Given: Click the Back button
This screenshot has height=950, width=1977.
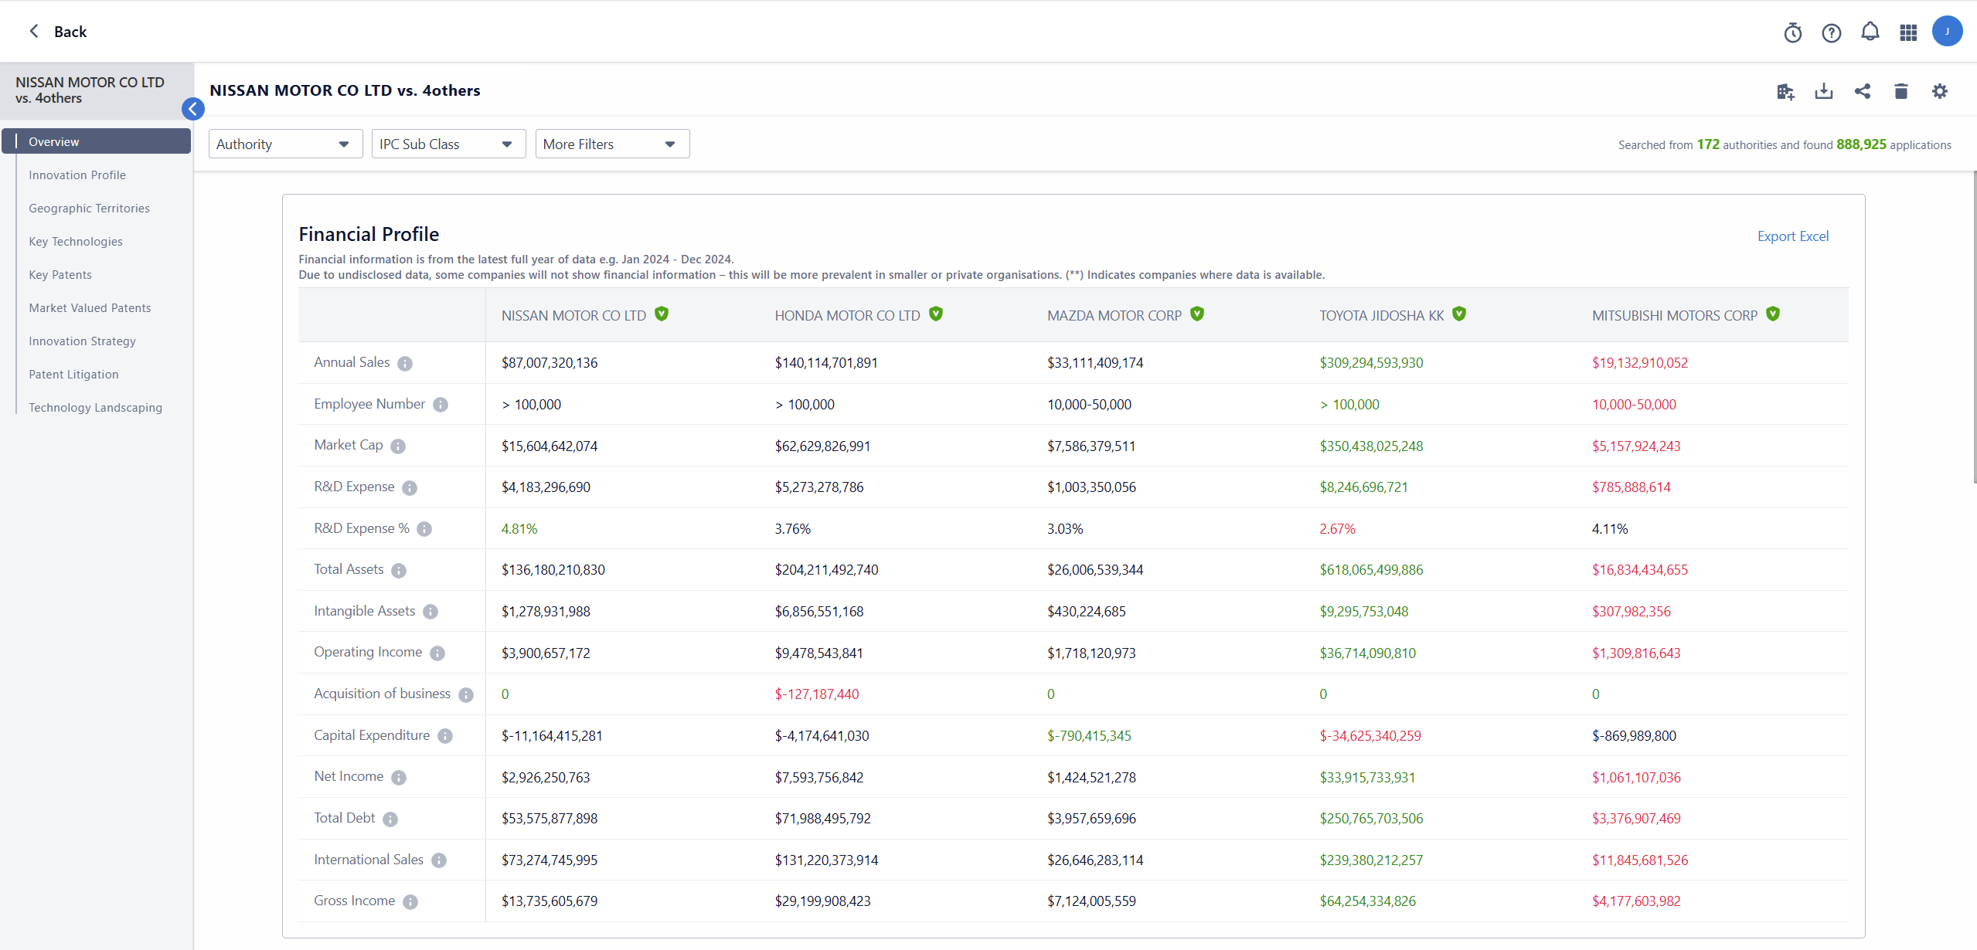Looking at the screenshot, I should coord(58,32).
